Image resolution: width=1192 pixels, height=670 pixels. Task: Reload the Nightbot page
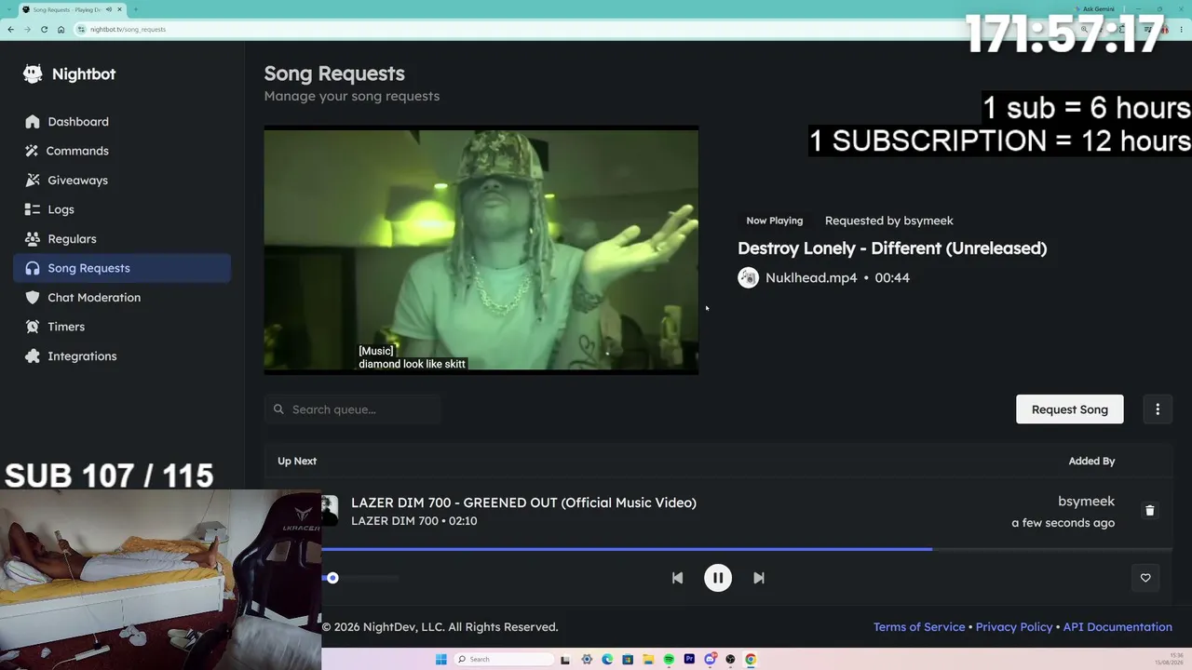pyautogui.click(x=44, y=30)
